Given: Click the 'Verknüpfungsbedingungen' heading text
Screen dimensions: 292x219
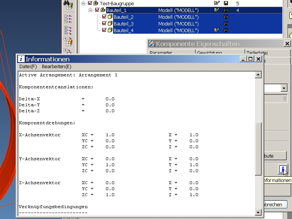Looking at the screenshot, I should pos(53,207).
